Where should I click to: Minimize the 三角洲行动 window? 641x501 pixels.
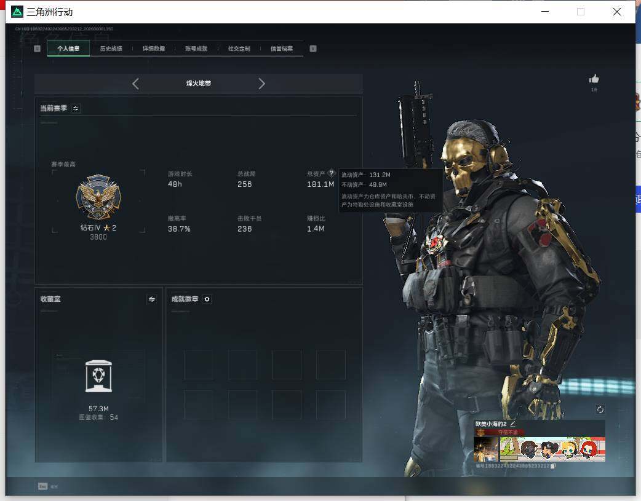545,12
